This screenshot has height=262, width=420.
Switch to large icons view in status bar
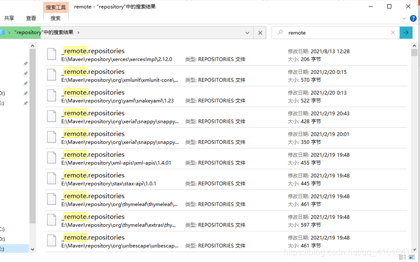coord(411,257)
